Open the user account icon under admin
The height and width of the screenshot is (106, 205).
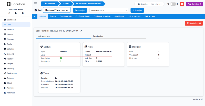click(16, 13)
